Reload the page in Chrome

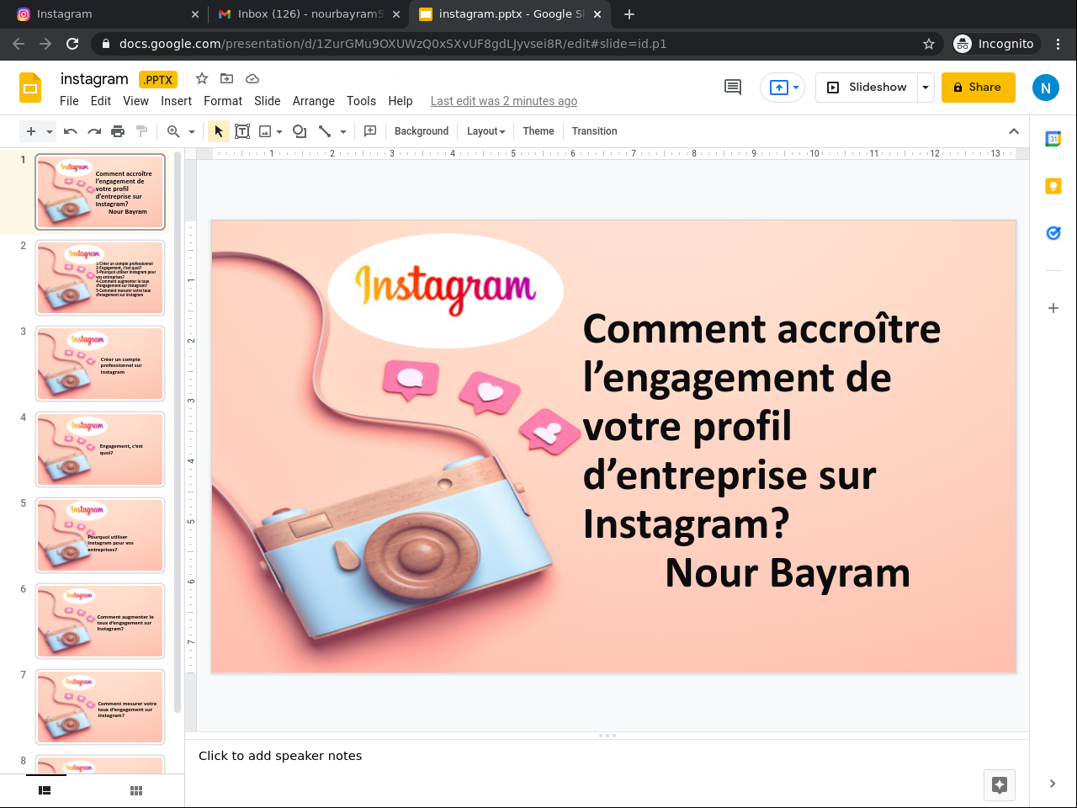coord(72,44)
